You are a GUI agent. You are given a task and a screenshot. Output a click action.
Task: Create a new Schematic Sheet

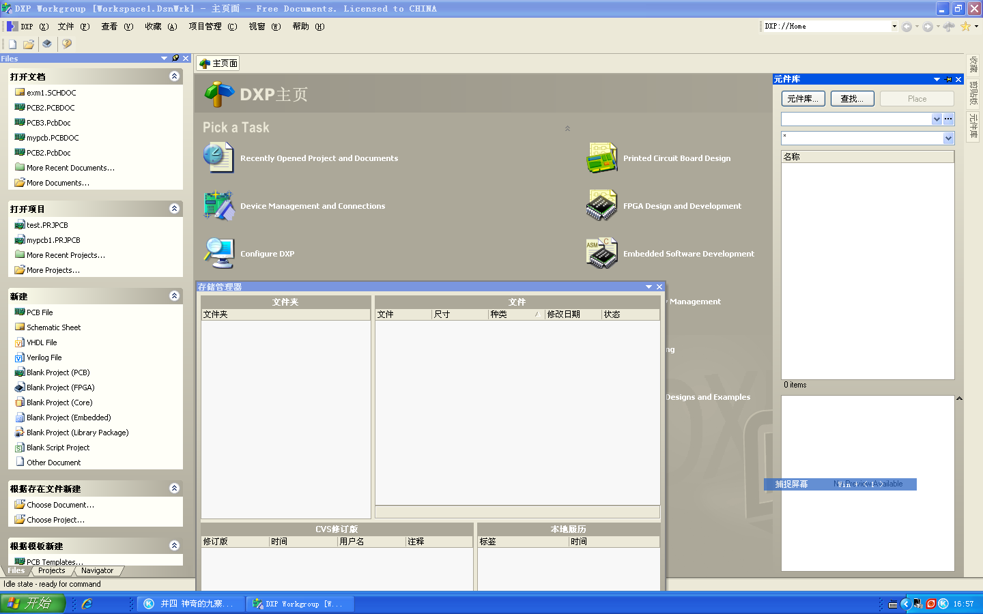[54, 327]
